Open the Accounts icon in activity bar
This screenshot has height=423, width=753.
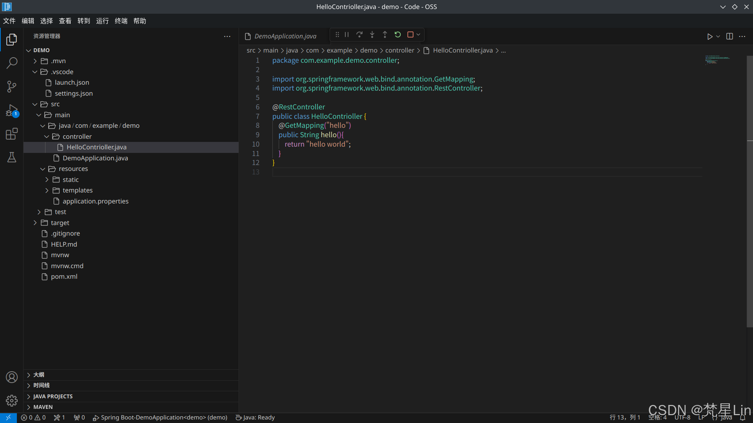tap(12, 377)
